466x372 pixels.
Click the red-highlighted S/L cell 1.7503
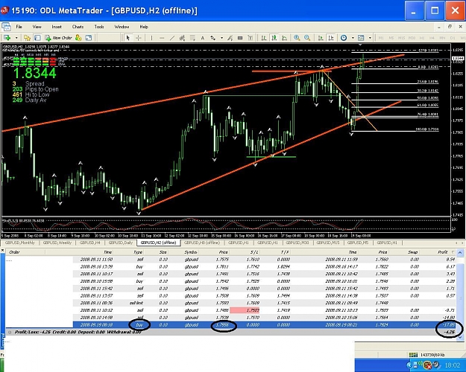pyautogui.click(x=245, y=310)
